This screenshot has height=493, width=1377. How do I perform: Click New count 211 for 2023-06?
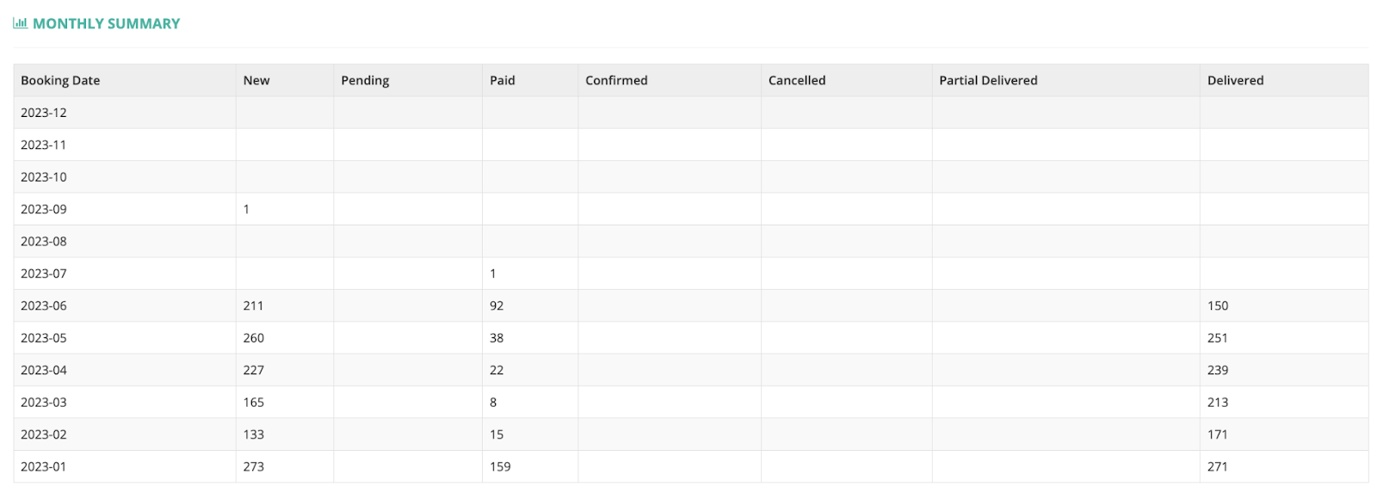pos(253,305)
